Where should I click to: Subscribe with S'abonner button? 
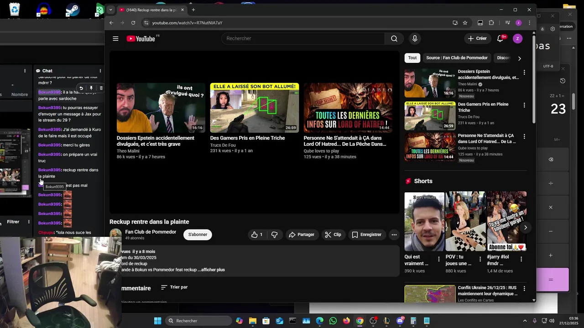(198, 235)
